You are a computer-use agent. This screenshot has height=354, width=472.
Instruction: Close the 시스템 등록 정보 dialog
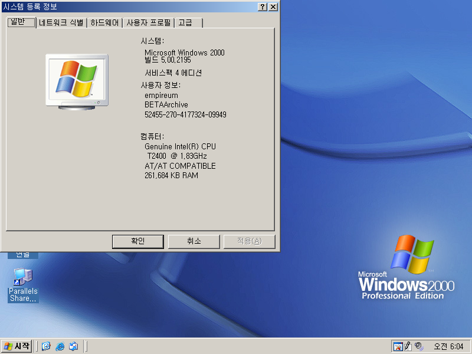pyautogui.click(x=273, y=6)
